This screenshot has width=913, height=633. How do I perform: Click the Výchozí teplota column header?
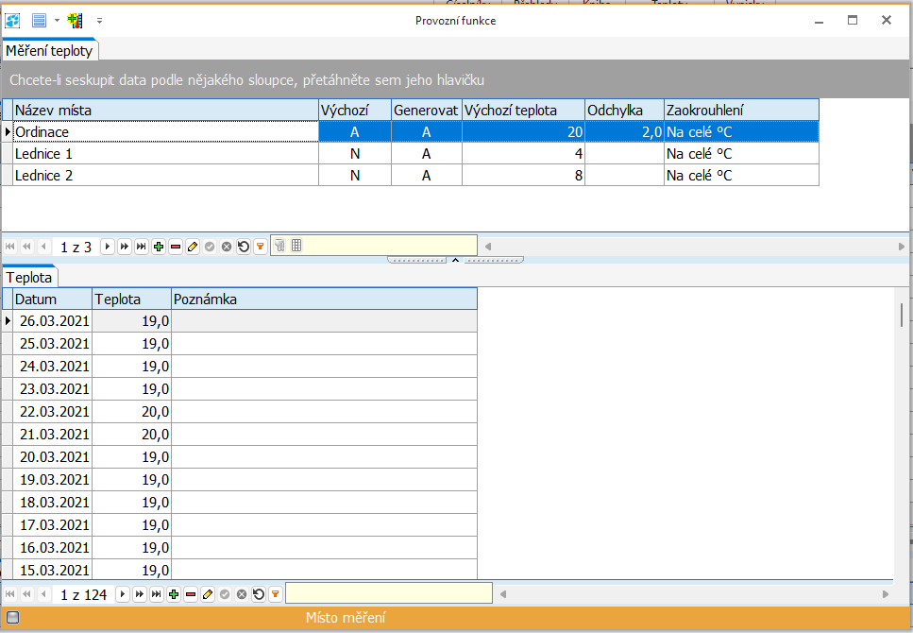coord(523,111)
